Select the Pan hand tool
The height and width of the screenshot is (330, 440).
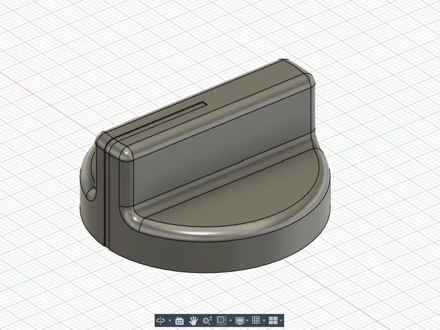pos(193,320)
